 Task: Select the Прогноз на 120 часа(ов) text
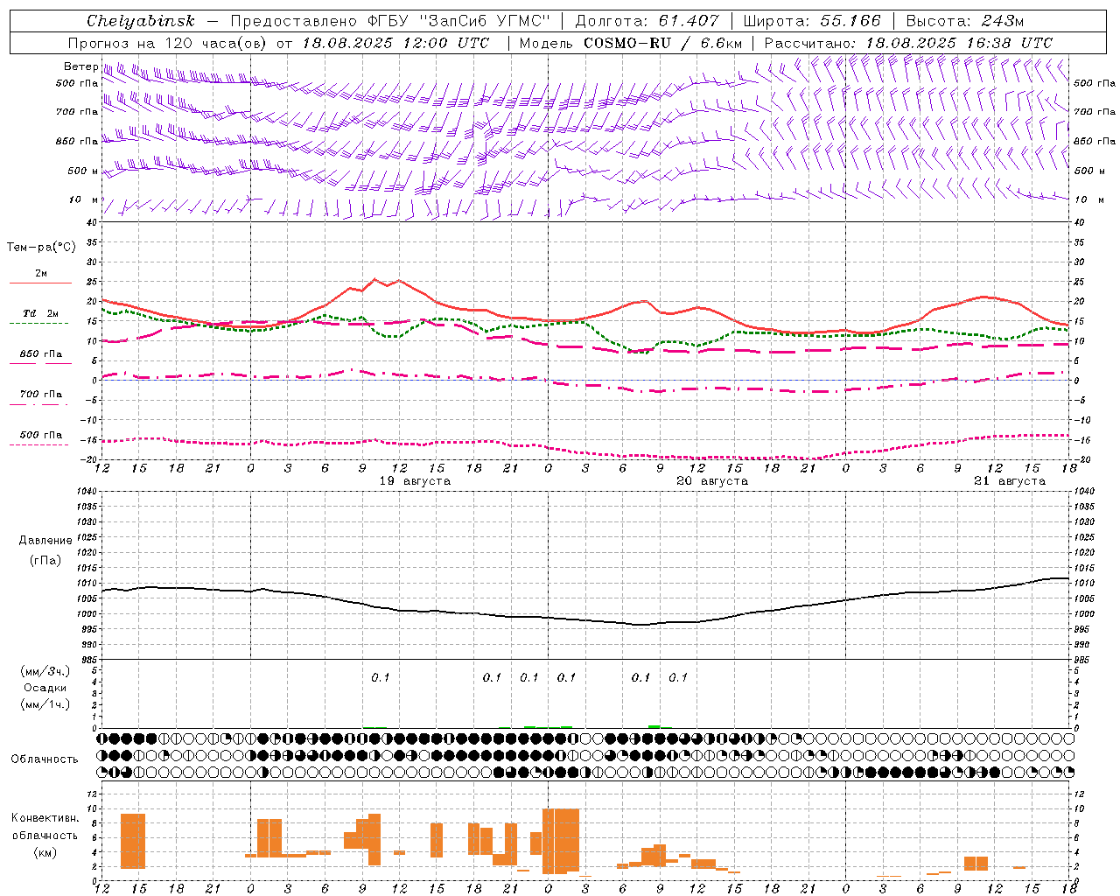(x=169, y=43)
